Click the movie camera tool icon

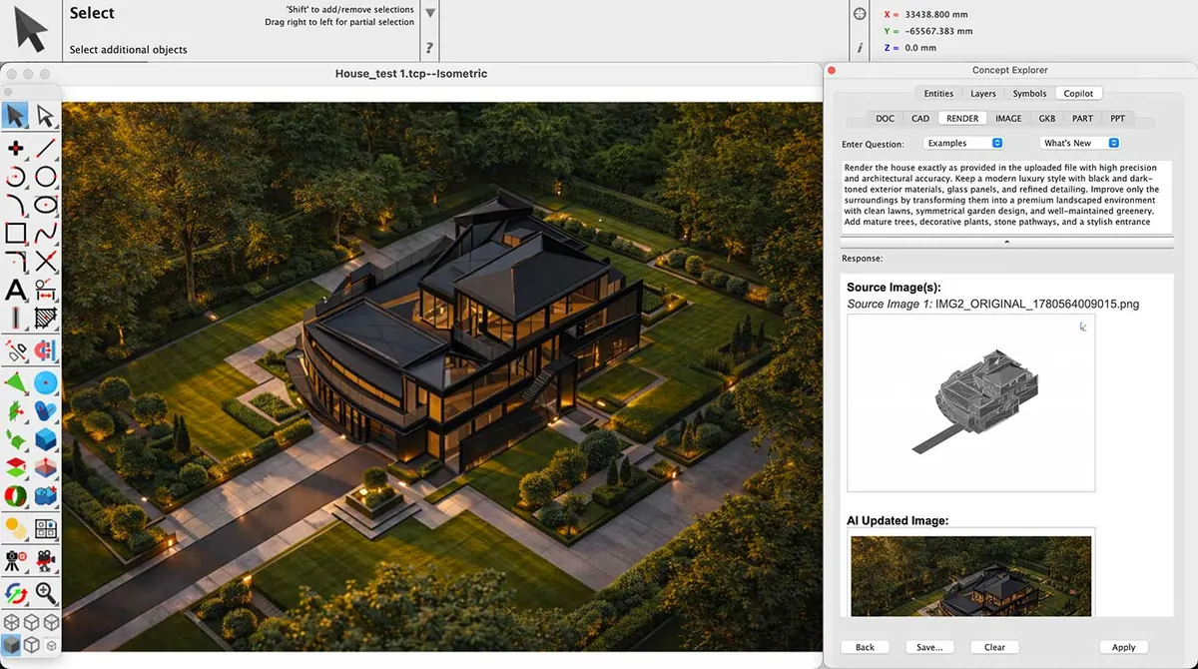(x=46, y=560)
